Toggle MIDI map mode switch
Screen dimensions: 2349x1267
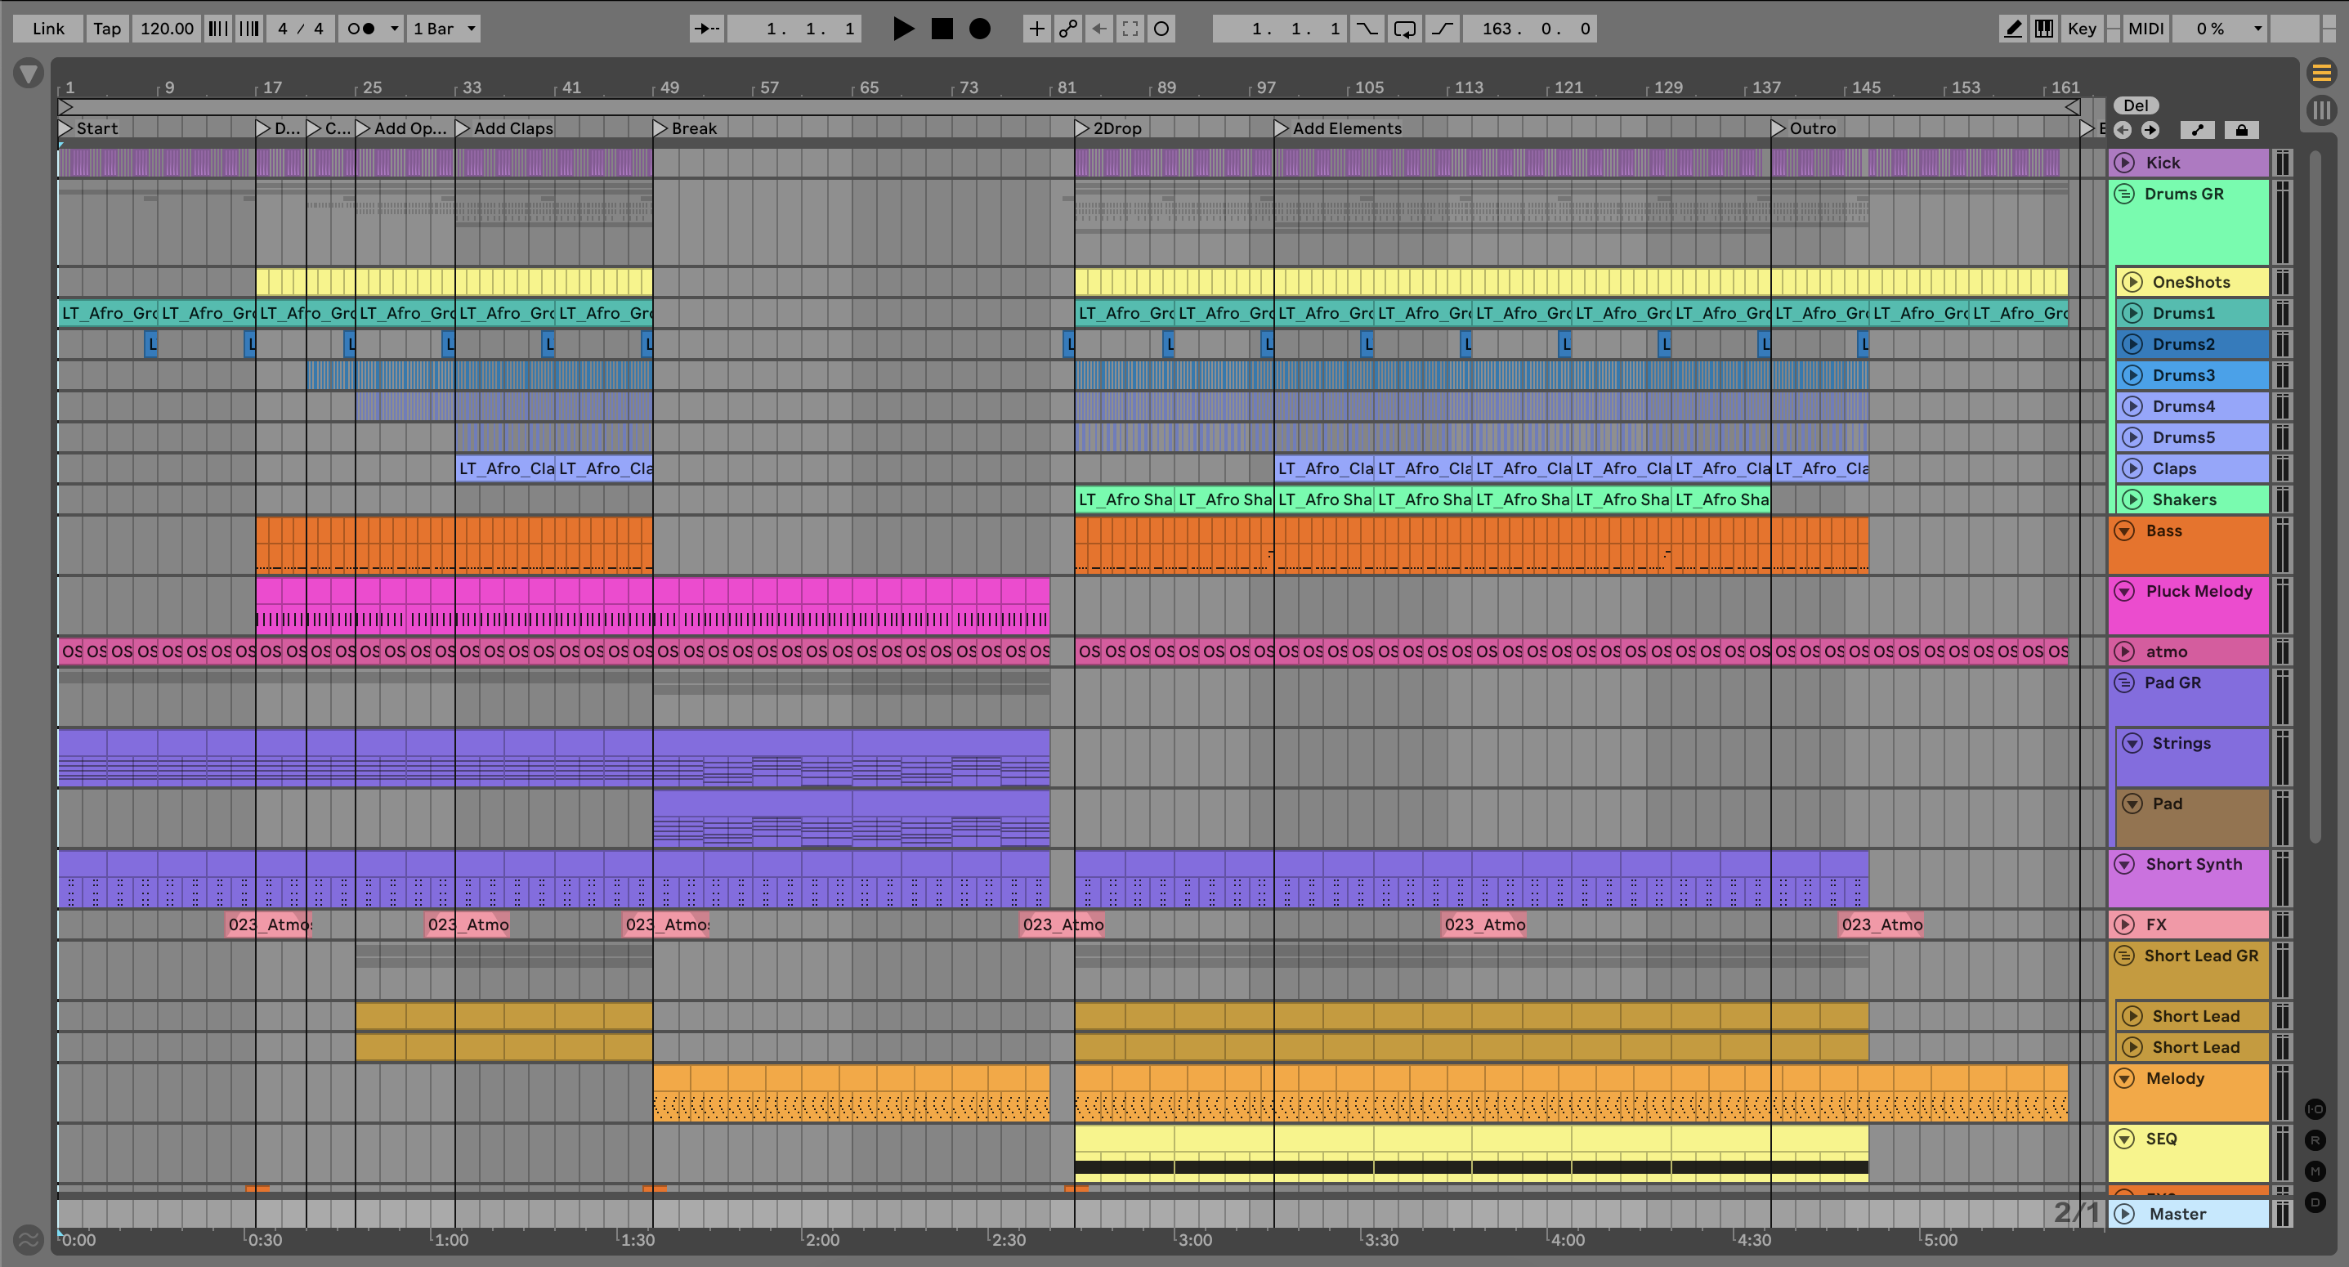coord(2145,29)
